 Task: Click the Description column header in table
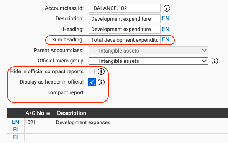pos(72,113)
